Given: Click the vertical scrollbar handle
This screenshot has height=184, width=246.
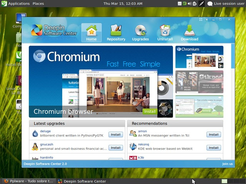Looking at the screenshot, I should click(233, 56).
